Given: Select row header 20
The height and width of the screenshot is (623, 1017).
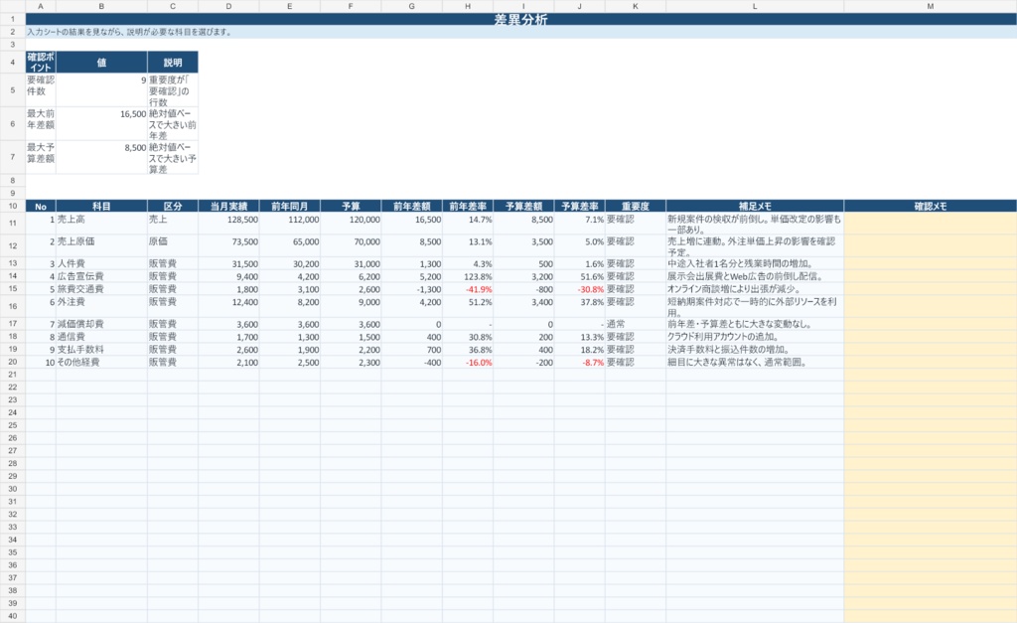Looking at the screenshot, I should [x=12, y=362].
